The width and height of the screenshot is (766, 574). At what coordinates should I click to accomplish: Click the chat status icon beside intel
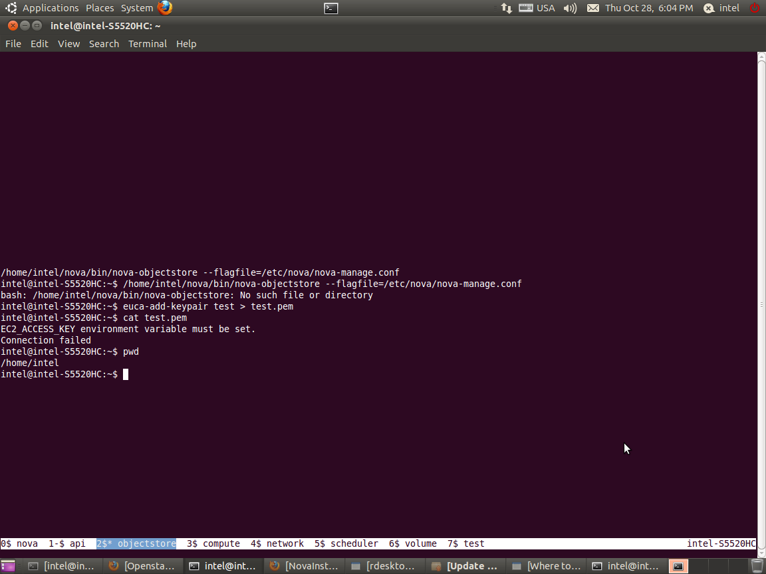pyautogui.click(x=708, y=8)
